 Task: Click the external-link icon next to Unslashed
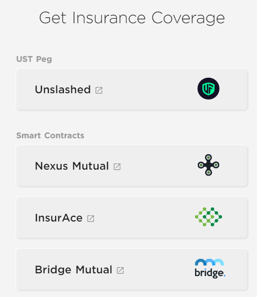tap(99, 91)
